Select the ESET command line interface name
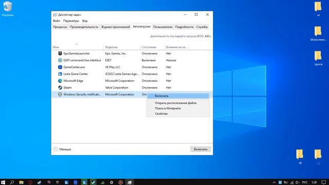The width and height of the screenshot is (329, 185). point(82,60)
